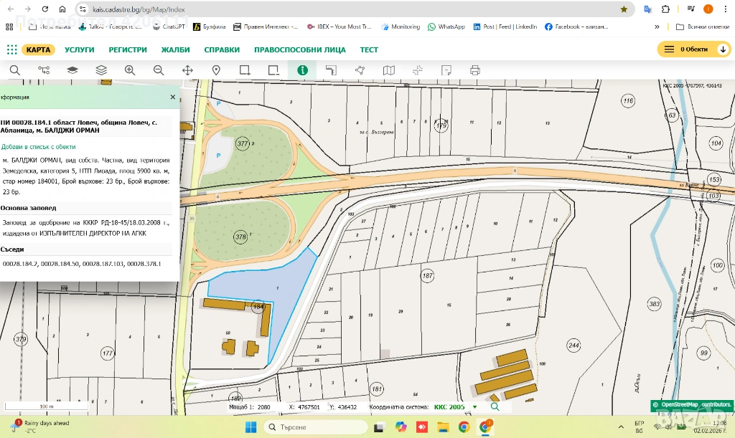Open the KKC 2005 coordinate system dropdown

pos(474,406)
